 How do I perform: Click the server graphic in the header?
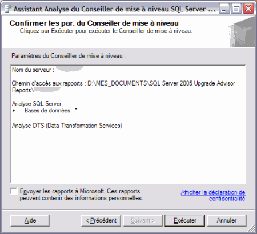point(242,33)
